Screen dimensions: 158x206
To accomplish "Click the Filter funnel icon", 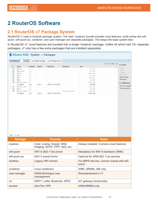I will [x=110, y=64].
